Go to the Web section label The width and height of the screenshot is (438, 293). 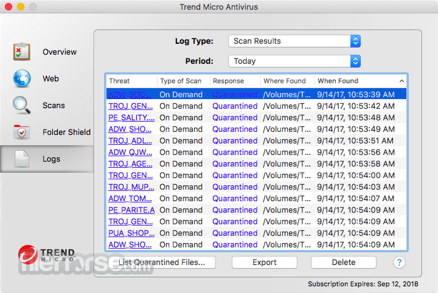pos(50,78)
